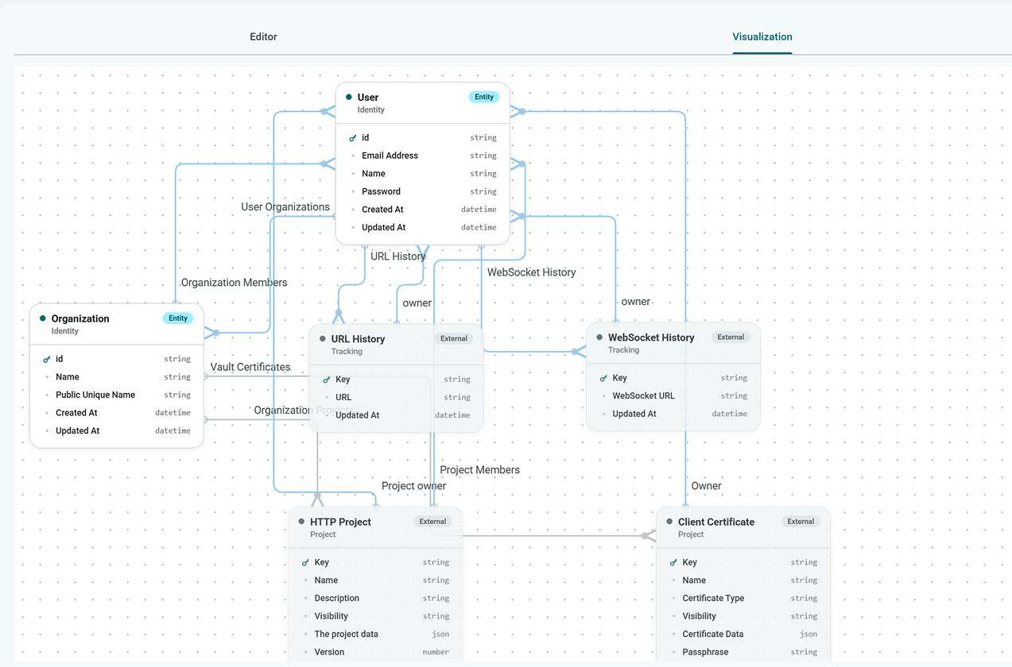The height and width of the screenshot is (667, 1012).
Task: Click the Organization Members relationship label
Action: point(235,282)
